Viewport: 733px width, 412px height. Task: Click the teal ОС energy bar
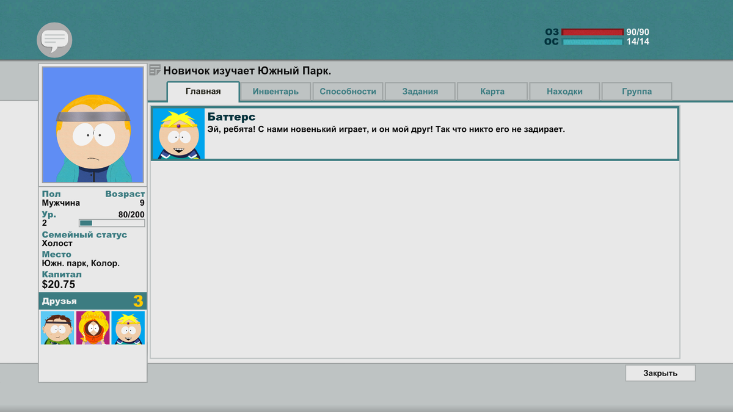(x=592, y=42)
